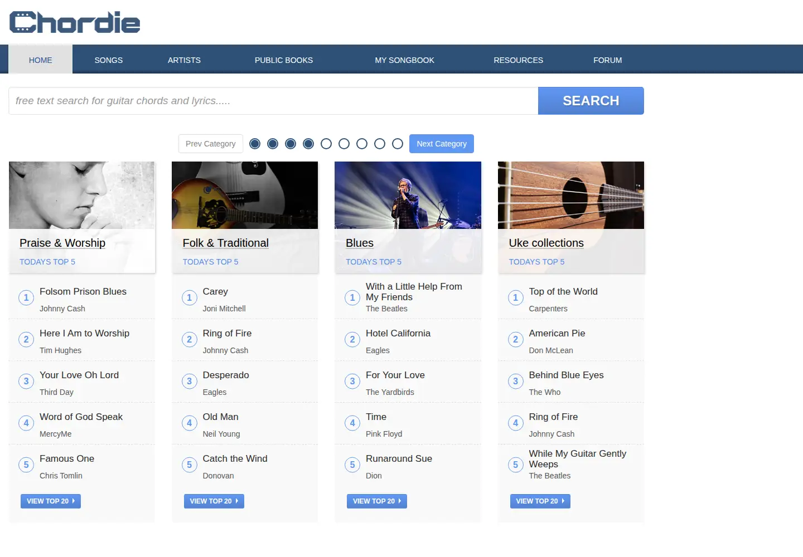Select the fourth category pager dot
This screenshot has width=803, height=557.
click(308, 144)
